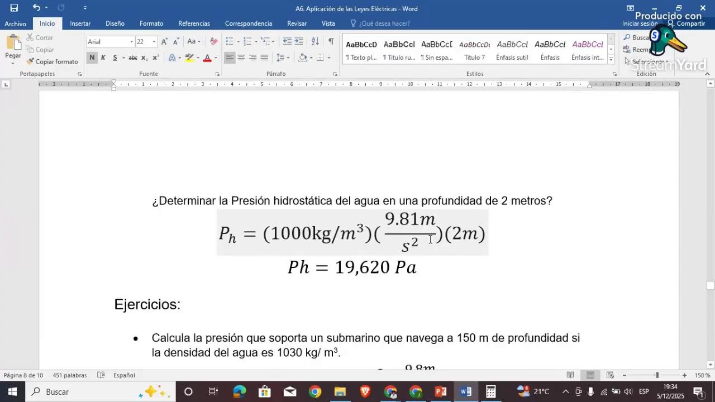This screenshot has width=715, height=402.
Task: Toggle Underline (S) formatting
Action: [x=115, y=58]
